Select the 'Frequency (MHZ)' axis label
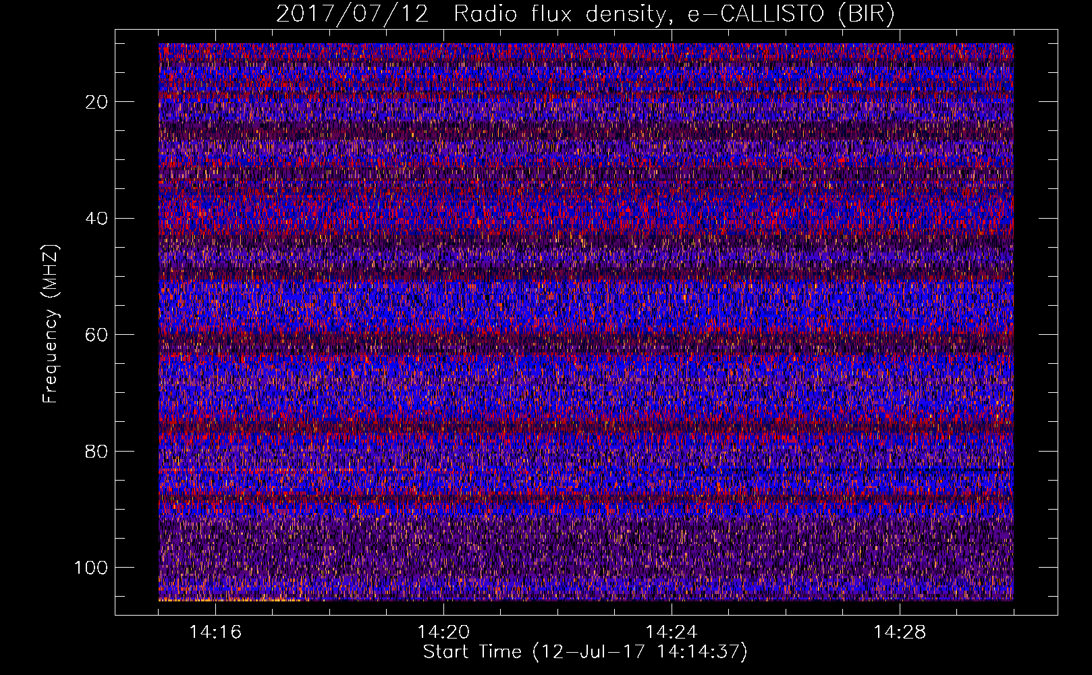1092x675 pixels. [x=51, y=323]
